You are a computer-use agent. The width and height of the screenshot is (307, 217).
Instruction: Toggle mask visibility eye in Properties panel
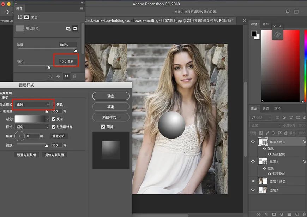click(66, 76)
